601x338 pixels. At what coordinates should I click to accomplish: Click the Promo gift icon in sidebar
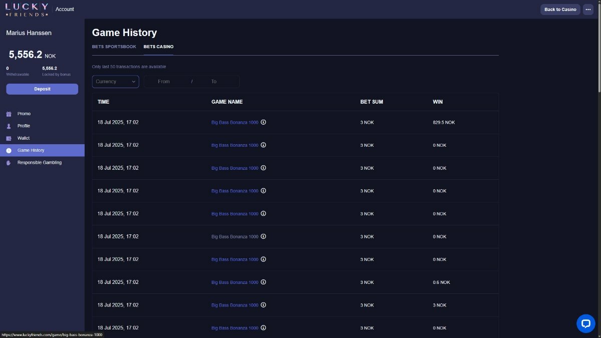click(9, 114)
